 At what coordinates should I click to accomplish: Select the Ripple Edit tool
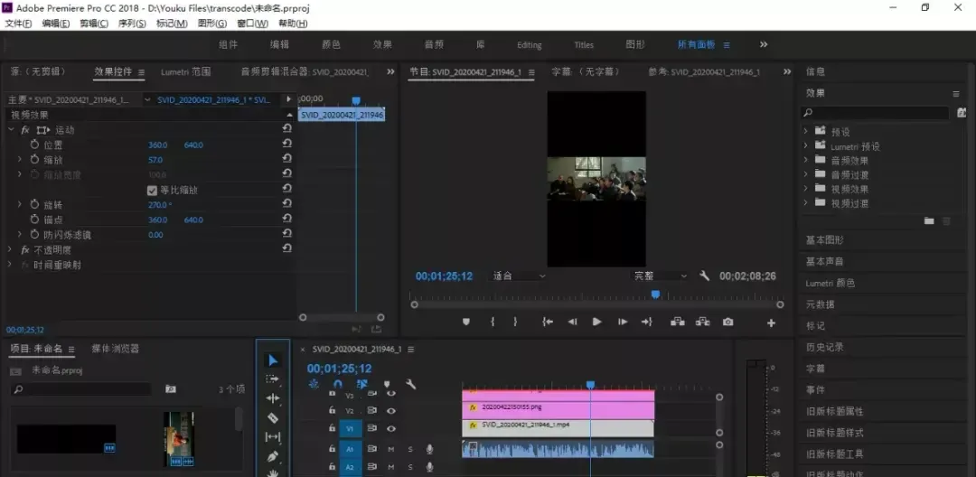pos(273,398)
